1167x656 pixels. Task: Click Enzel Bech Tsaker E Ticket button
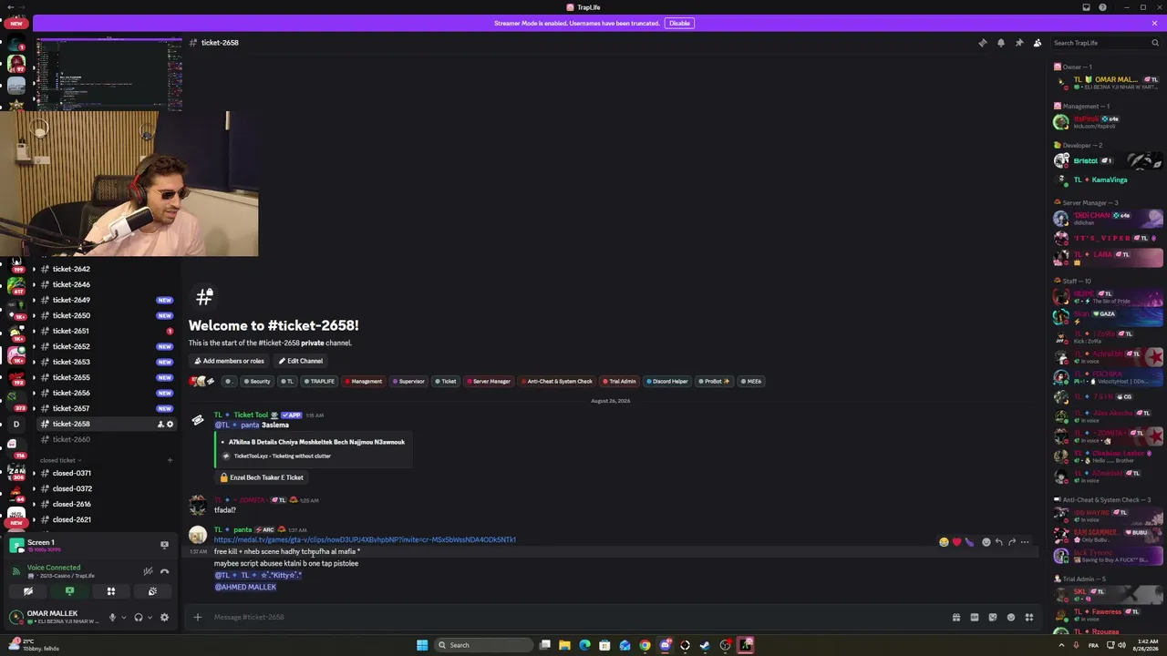[262, 477]
